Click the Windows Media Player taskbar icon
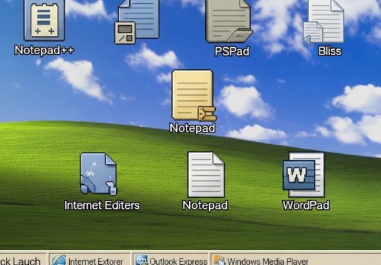The height and width of the screenshot is (265, 381). tap(219, 260)
